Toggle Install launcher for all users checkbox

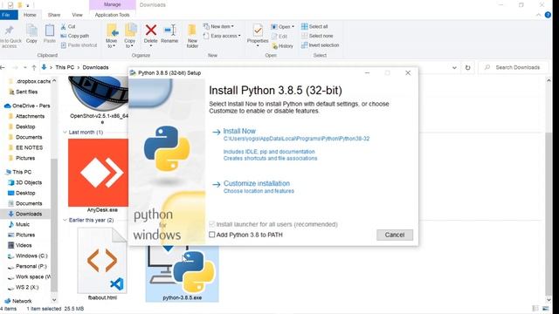[212, 224]
